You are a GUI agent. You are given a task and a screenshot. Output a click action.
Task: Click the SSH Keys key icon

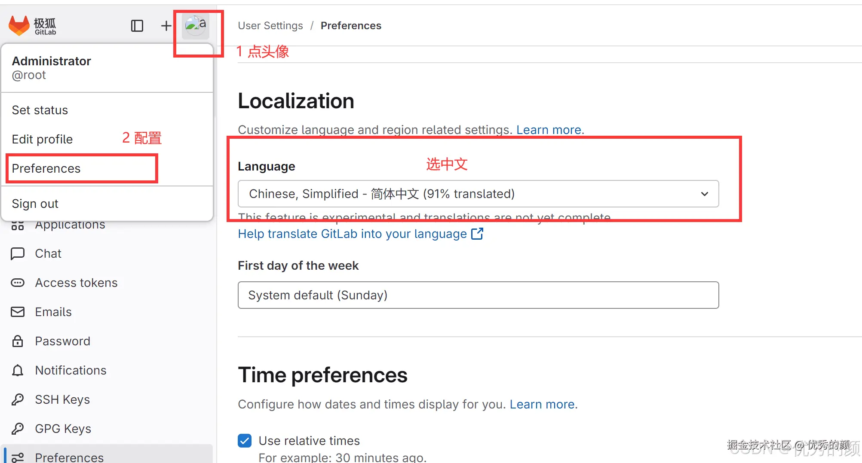(18, 399)
